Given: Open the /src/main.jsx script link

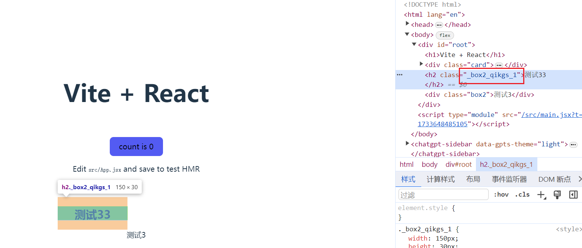Looking at the screenshot, I should tap(551, 115).
